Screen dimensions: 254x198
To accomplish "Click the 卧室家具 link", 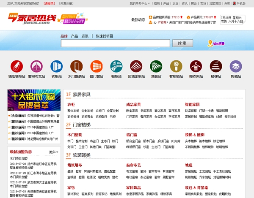I will coord(132,111).
